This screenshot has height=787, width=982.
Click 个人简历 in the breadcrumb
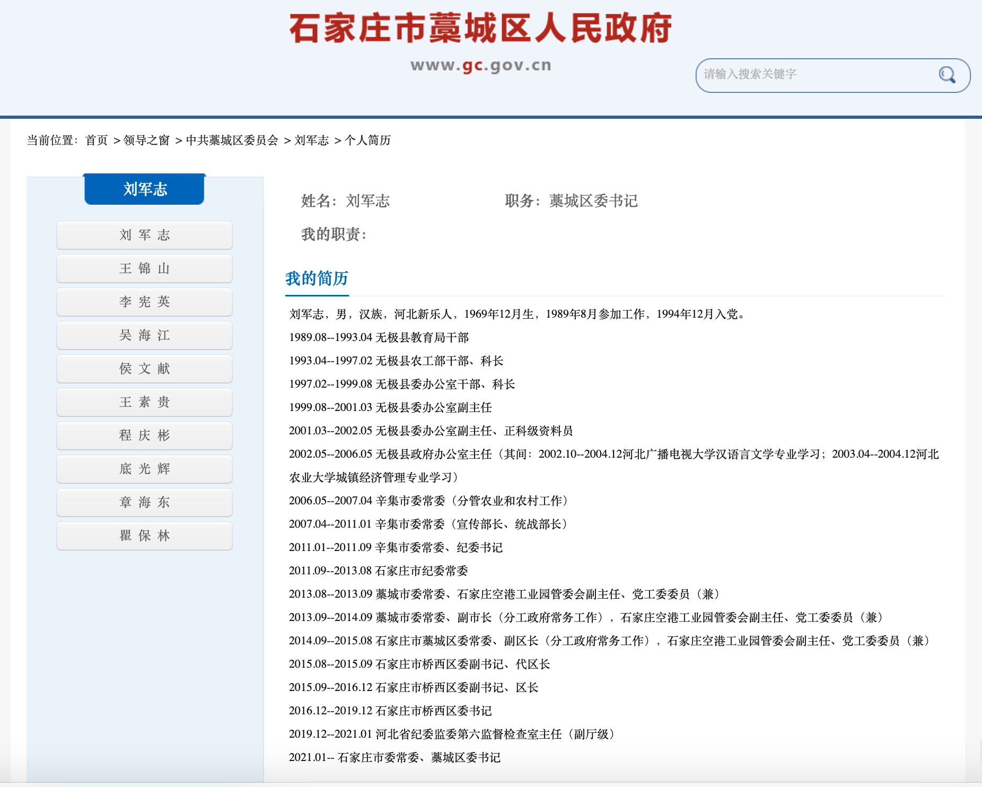(x=368, y=140)
